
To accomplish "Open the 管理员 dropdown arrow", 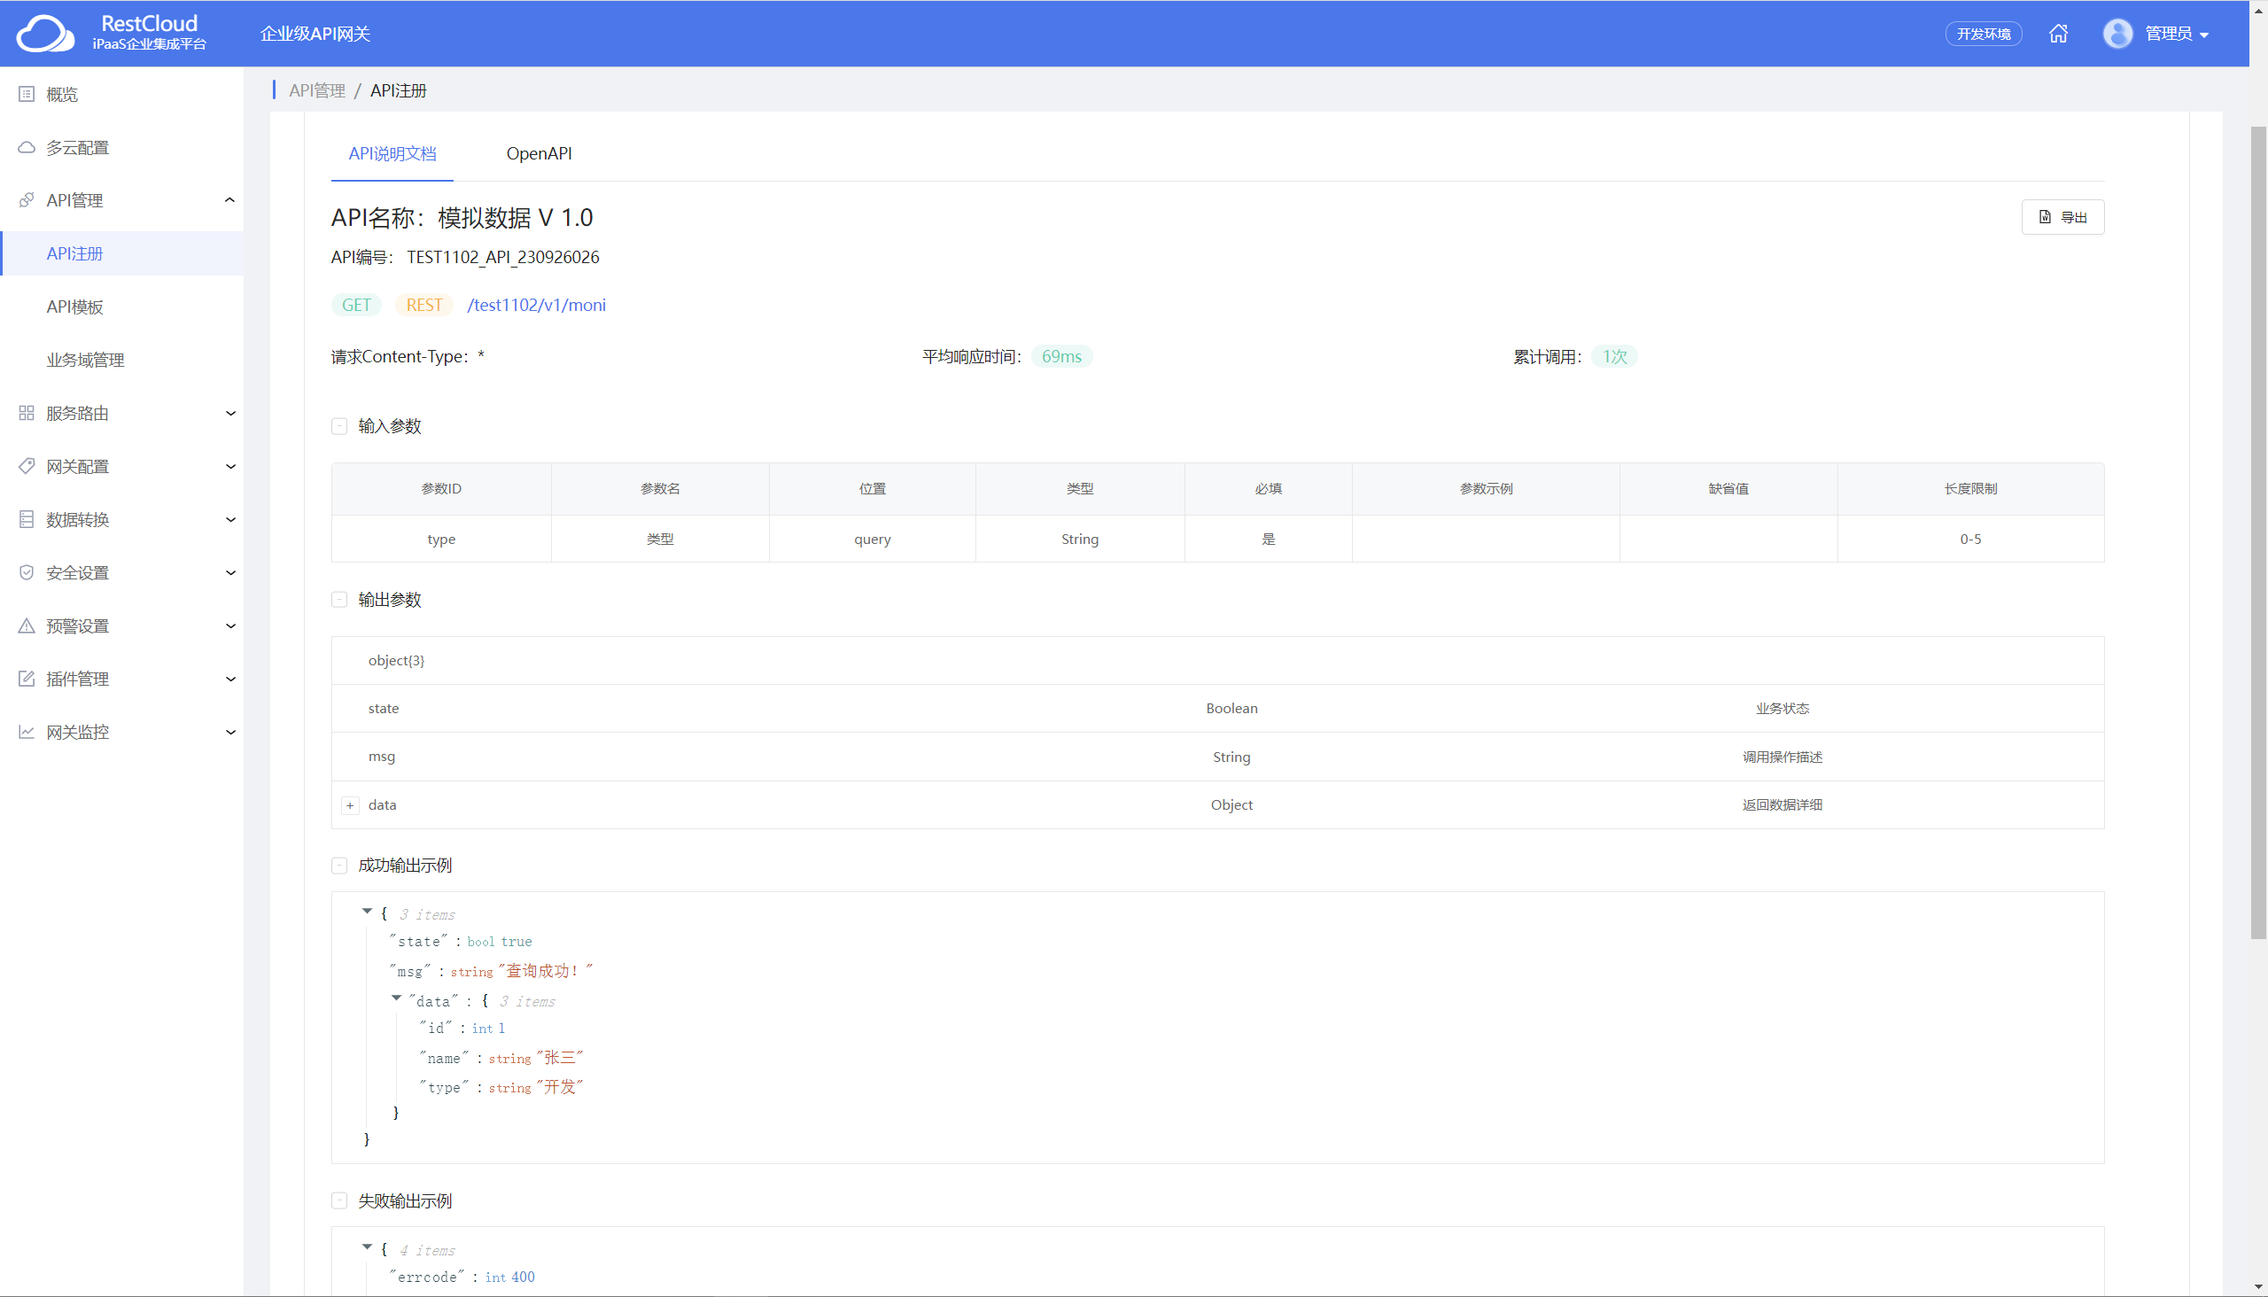I will 2204,35.
